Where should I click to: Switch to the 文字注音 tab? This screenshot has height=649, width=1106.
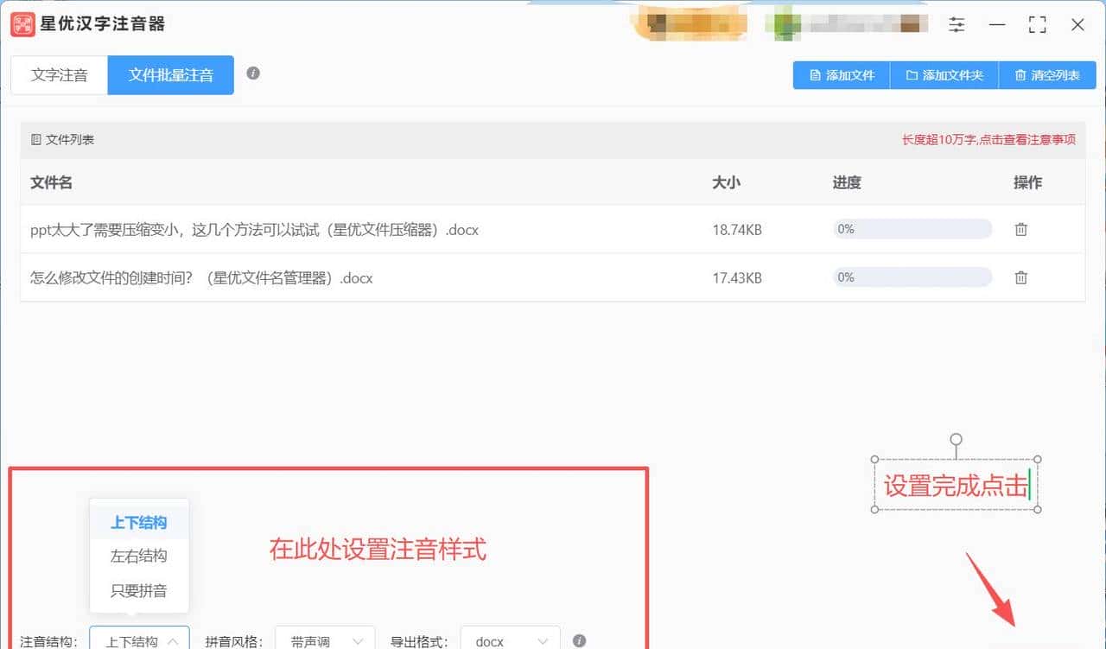click(x=58, y=75)
